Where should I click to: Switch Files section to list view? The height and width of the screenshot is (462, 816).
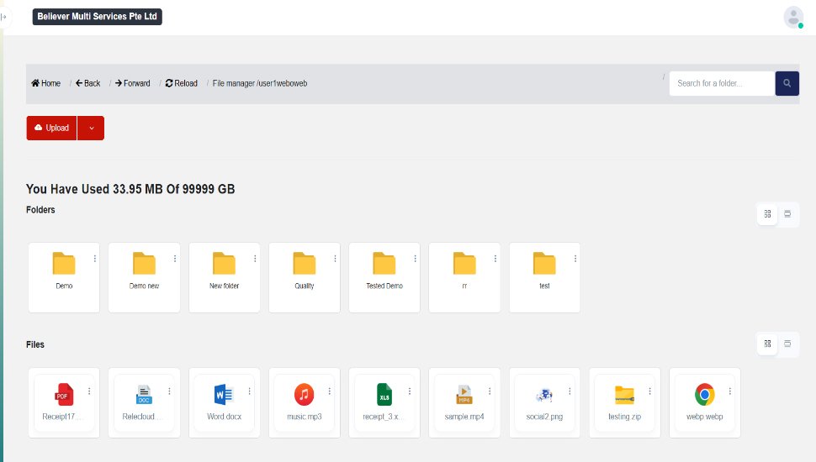click(787, 344)
